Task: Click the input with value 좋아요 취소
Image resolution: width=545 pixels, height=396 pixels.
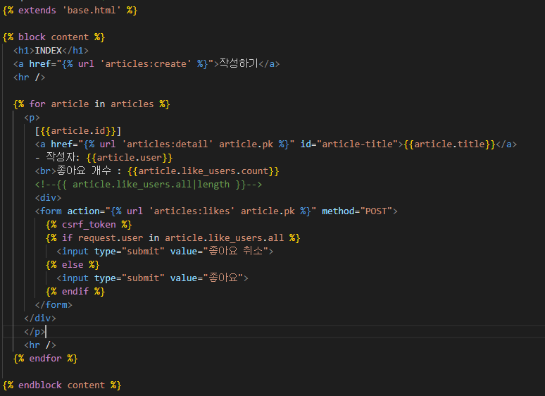Action: click(165, 251)
